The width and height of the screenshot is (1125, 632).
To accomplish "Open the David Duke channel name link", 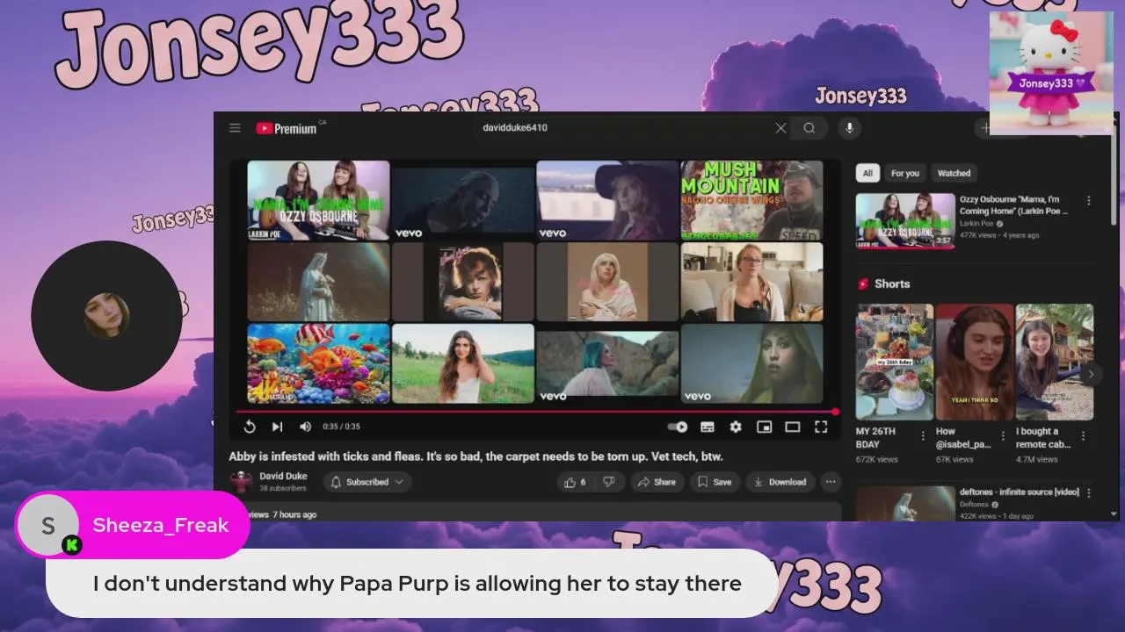I will point(283,477).
